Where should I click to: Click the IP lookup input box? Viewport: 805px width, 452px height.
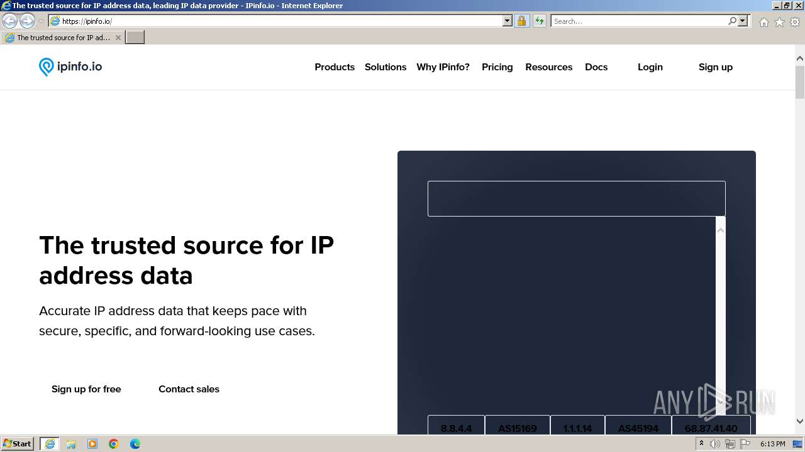(577, 198)
